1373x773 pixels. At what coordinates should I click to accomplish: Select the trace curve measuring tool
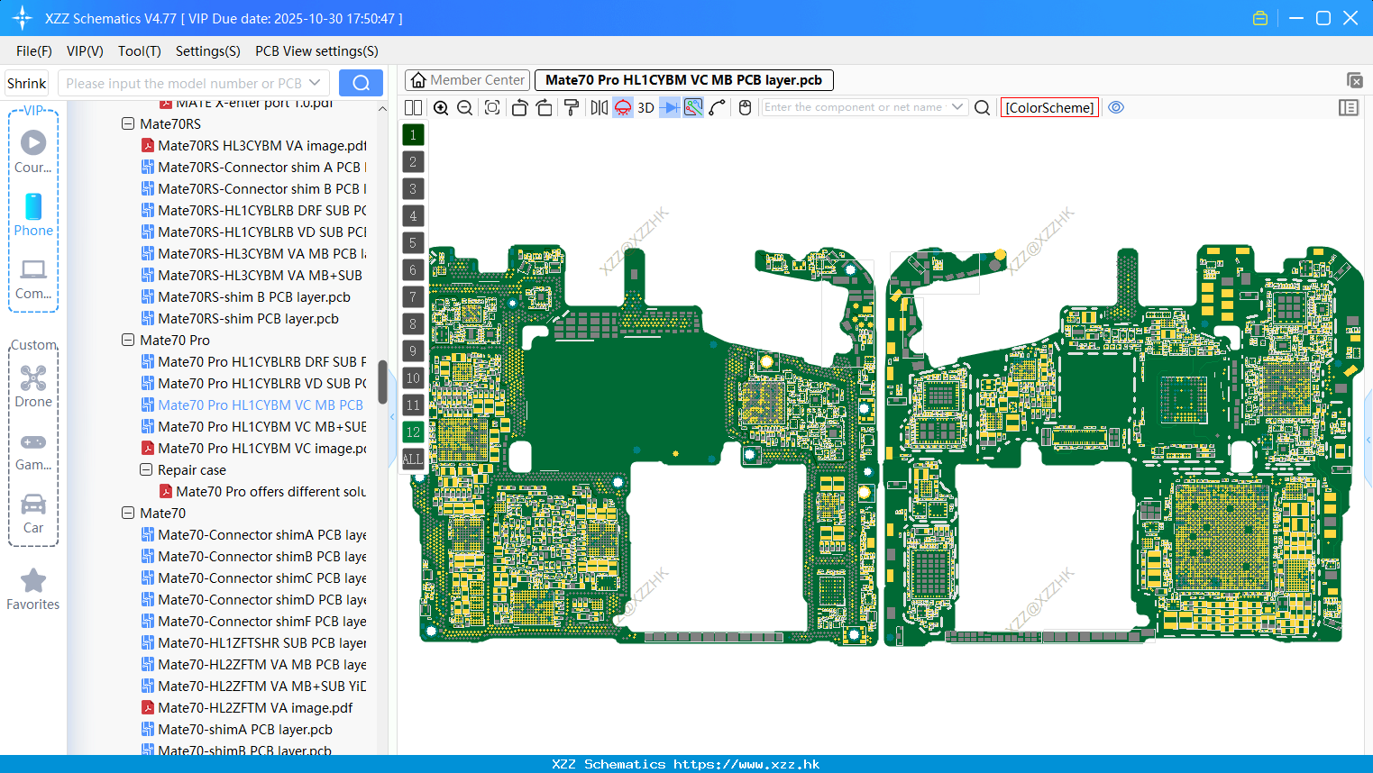(x=718, y=107)
